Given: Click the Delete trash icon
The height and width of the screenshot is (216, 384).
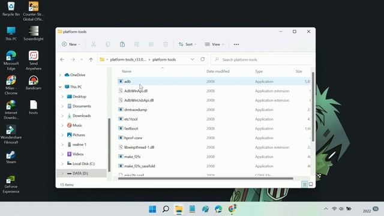Looking at the screenshot, I should pyautogui.click(x=166, y=44).
